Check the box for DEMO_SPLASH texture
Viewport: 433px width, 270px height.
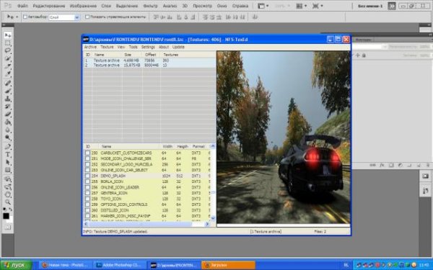[87, 176]
